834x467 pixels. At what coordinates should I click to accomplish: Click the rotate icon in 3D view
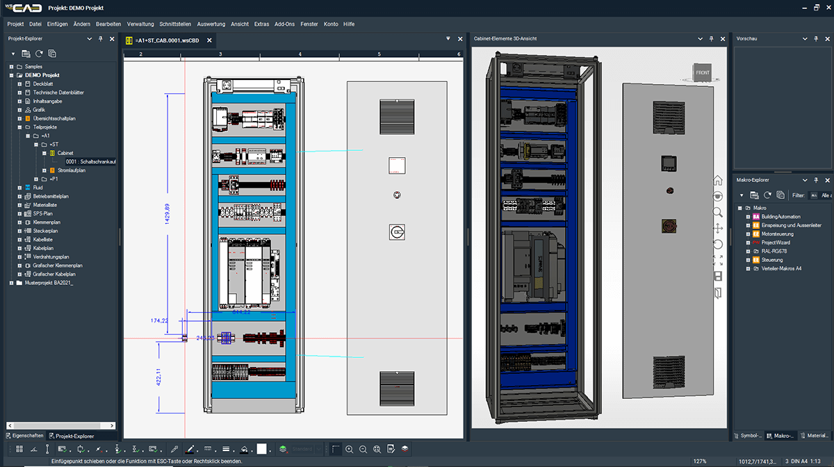coord(718,244)
